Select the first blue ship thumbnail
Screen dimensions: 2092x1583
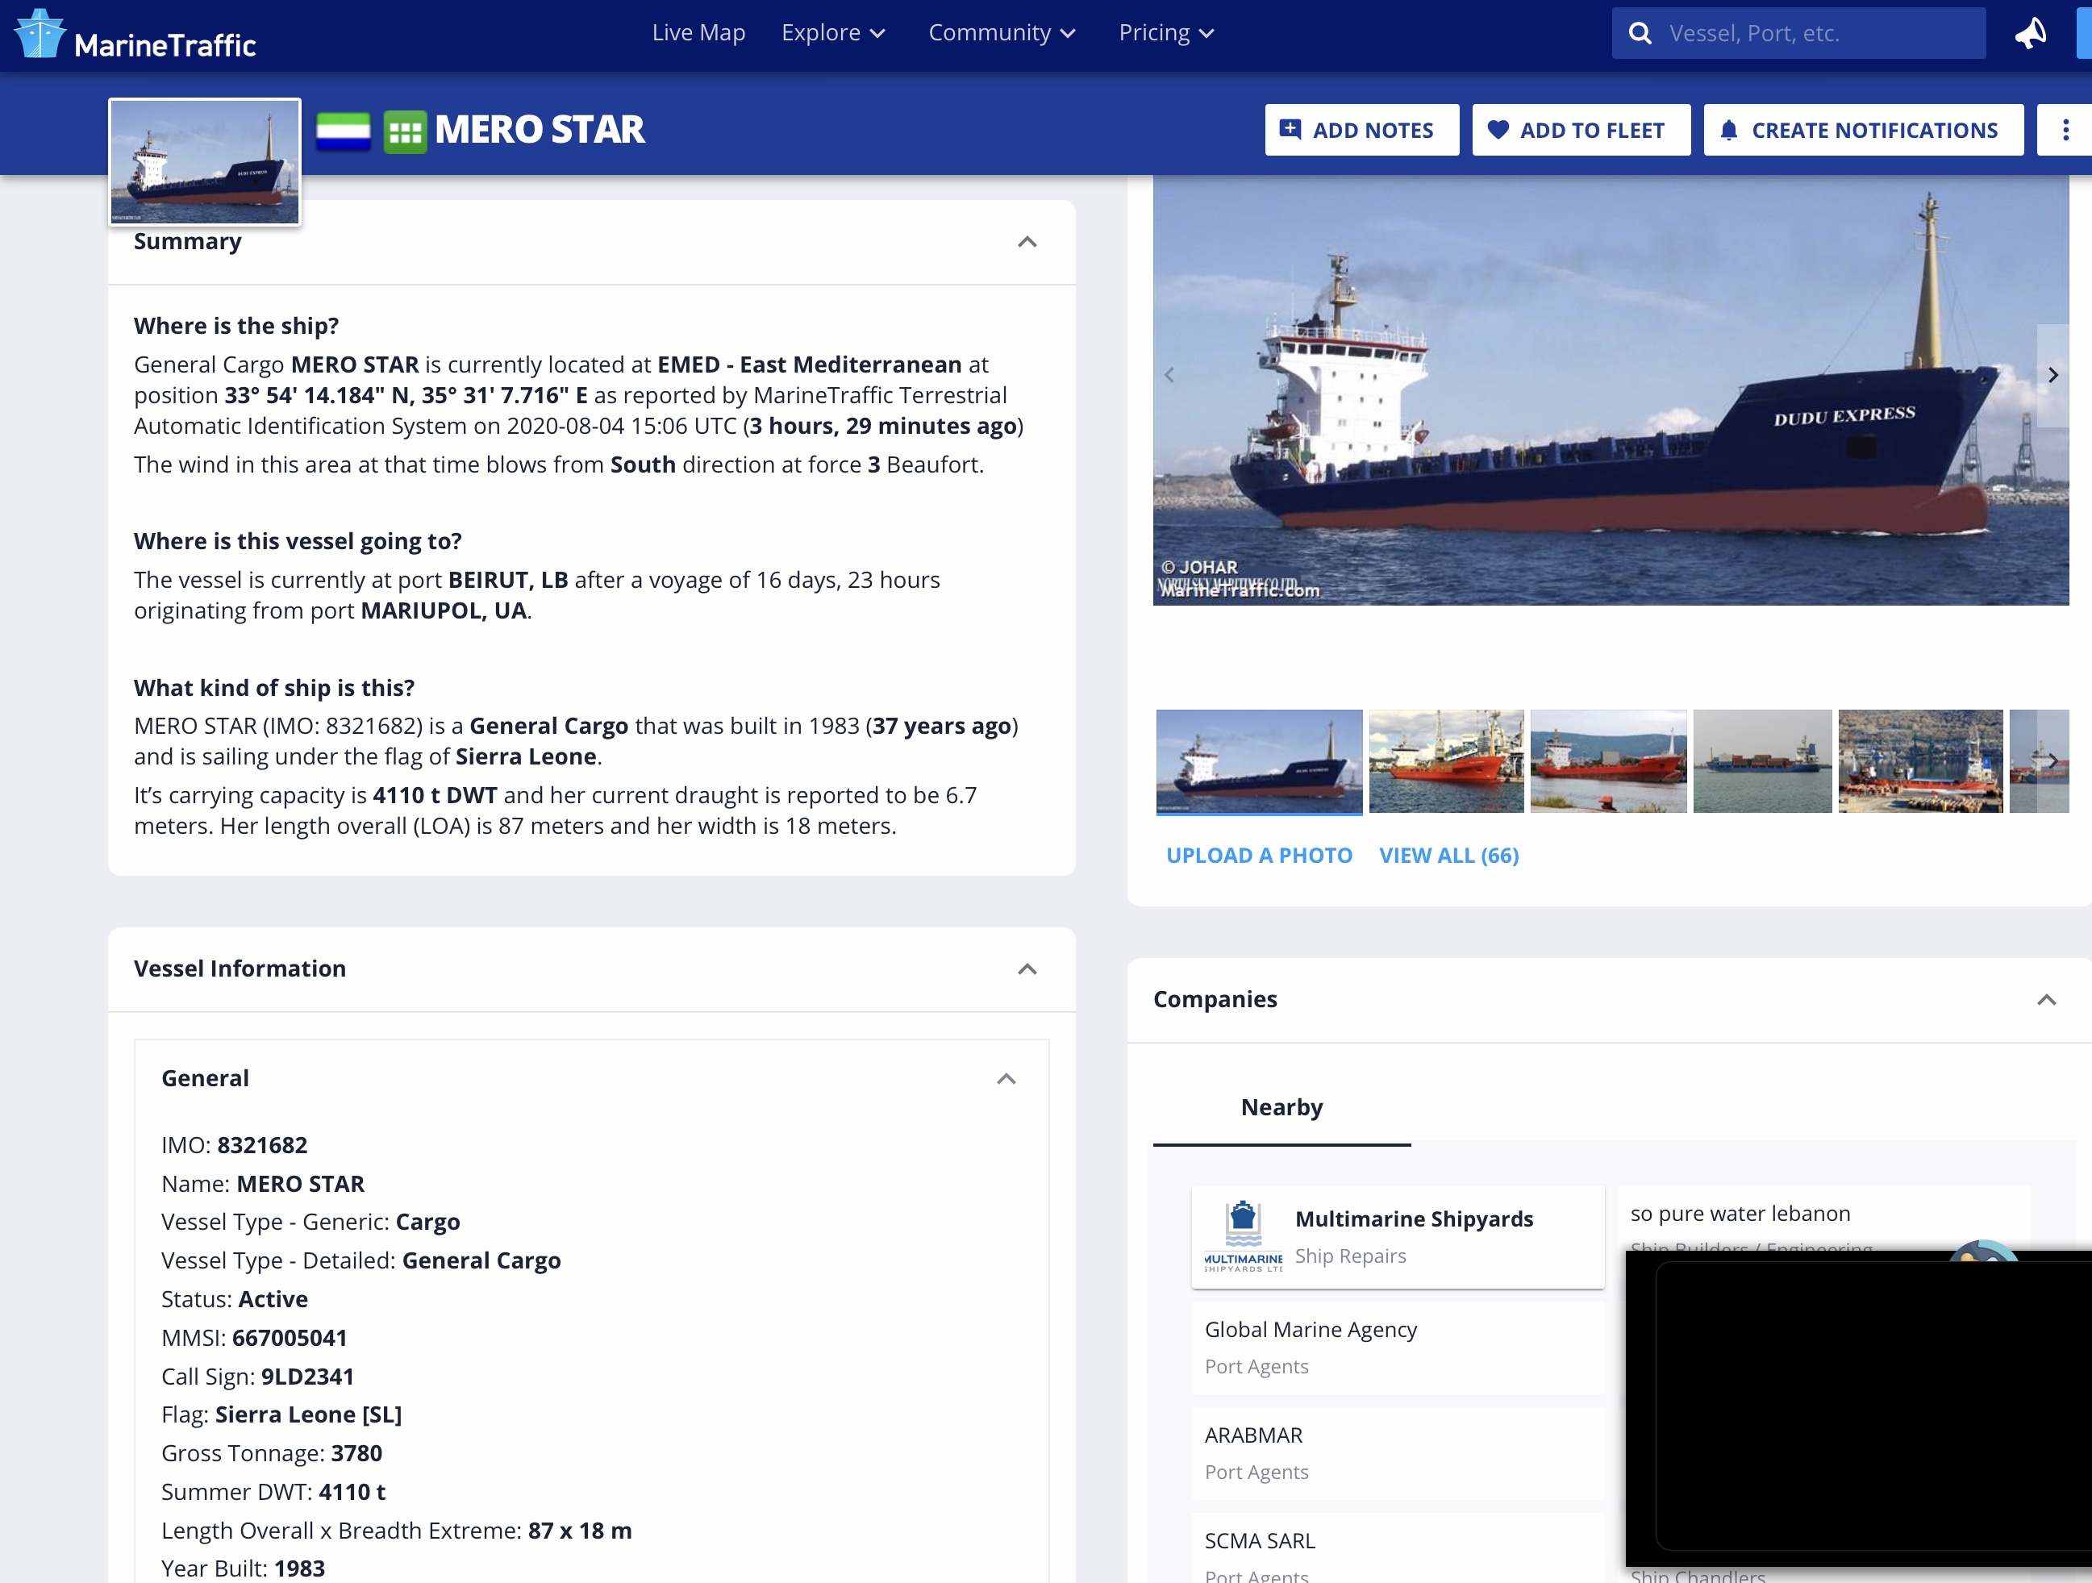pos(1259,761)
